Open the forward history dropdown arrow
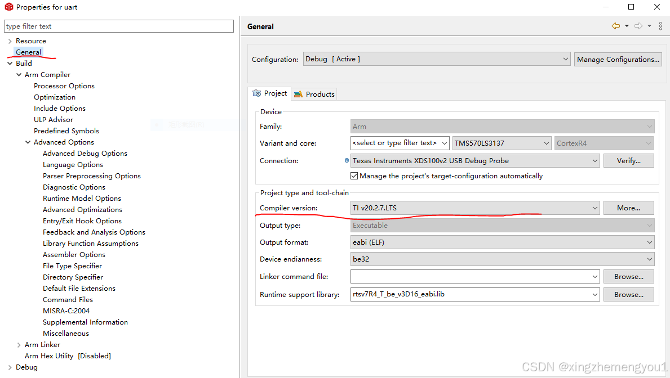 (650, 26)
